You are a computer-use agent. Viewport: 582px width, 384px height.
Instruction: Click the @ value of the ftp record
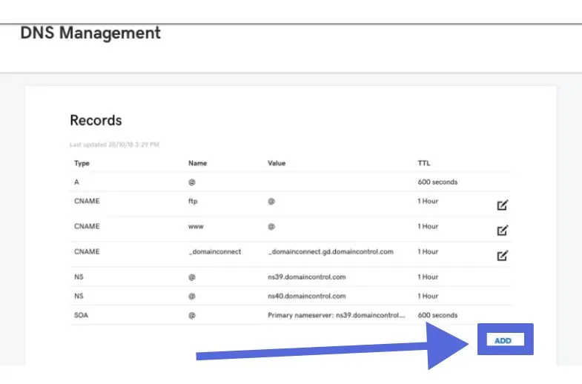[x=271, y=202]
